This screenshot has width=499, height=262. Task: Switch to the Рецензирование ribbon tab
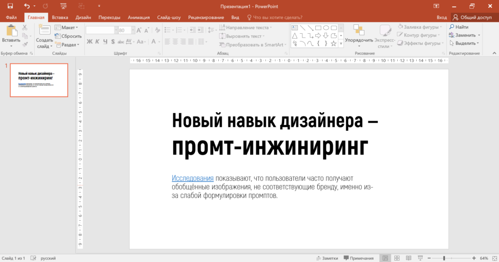point(206,18)
